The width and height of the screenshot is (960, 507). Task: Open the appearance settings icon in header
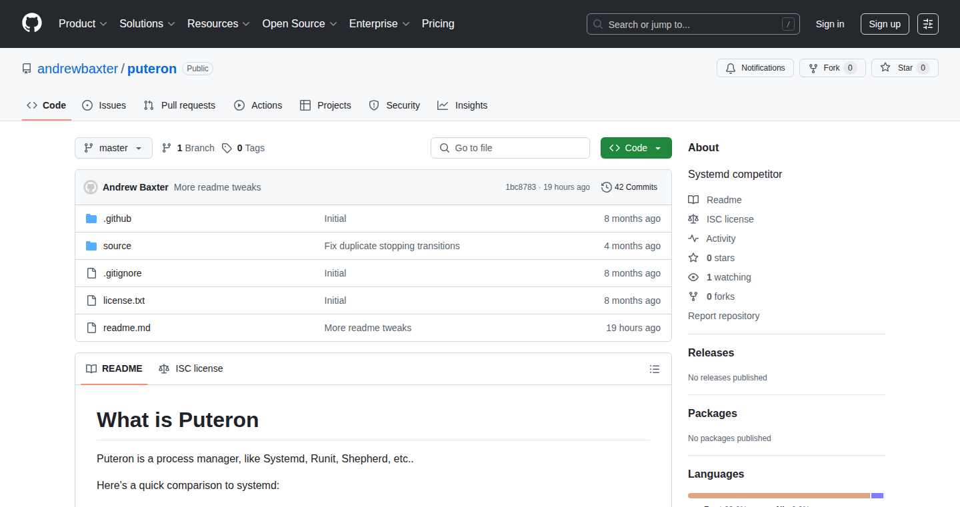coord(928,24)
